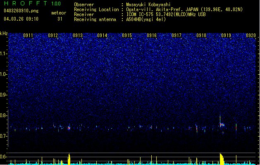Image resolution: width=260 pixels, height=165 pixels.
Task: Click the 0916 time marker
Action: pos(152,35)
